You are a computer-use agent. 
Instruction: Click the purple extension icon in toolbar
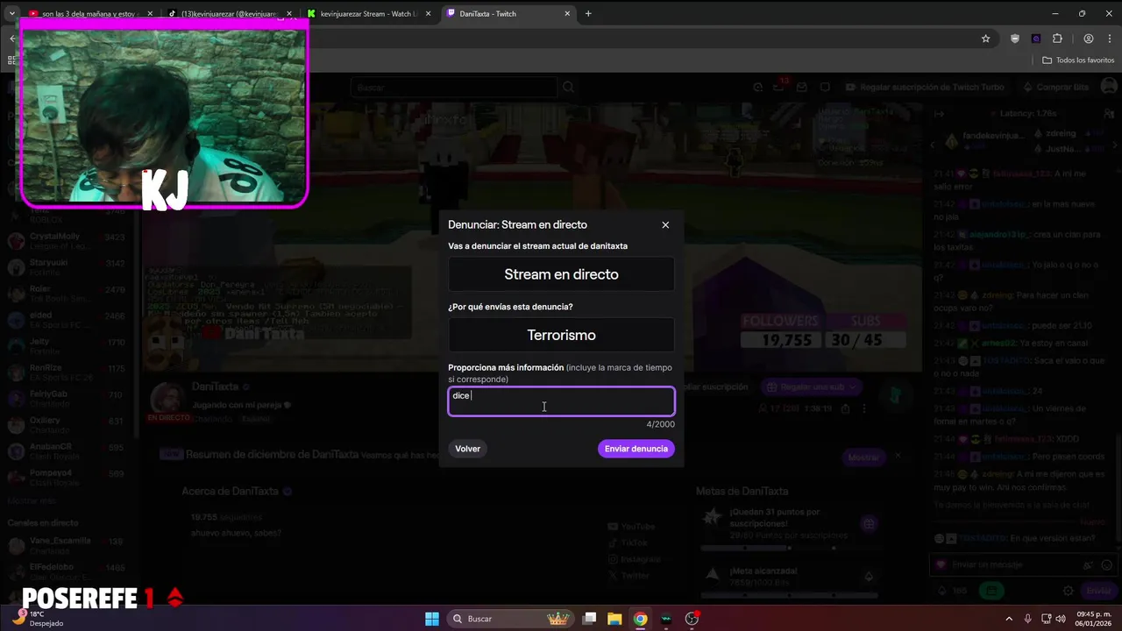point(1036,39)
